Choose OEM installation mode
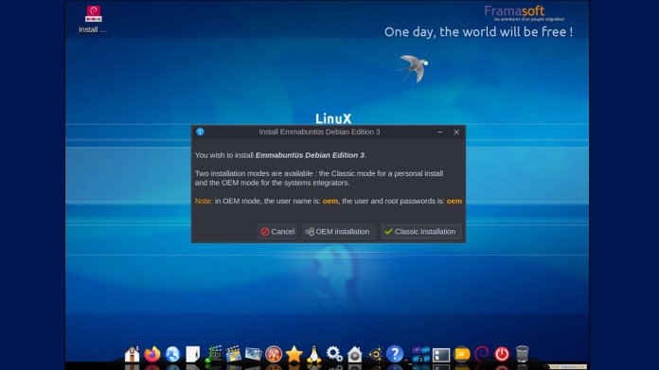The height and width of the screenshot is (370, 659). coord(338,232)
